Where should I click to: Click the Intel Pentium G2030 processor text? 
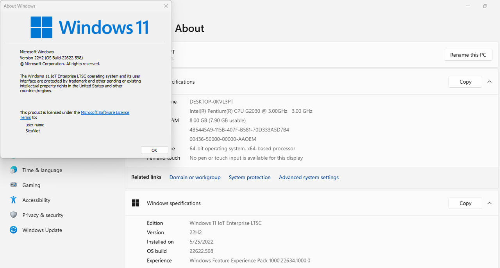(251, 111)
